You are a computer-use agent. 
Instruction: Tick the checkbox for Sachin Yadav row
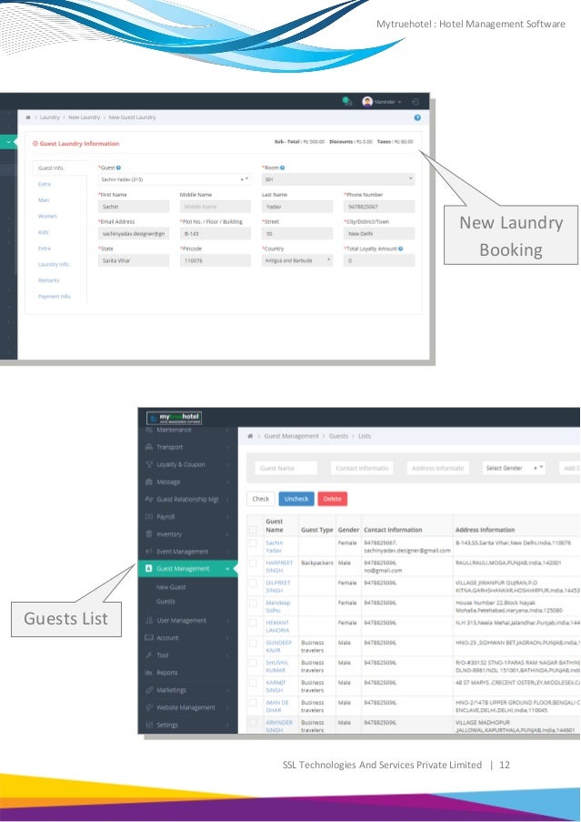(253, 543)
